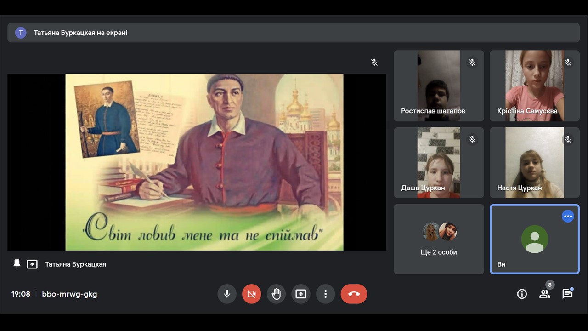
Task: Click the 19:08 time display
Action: click(x=21, y=294)
